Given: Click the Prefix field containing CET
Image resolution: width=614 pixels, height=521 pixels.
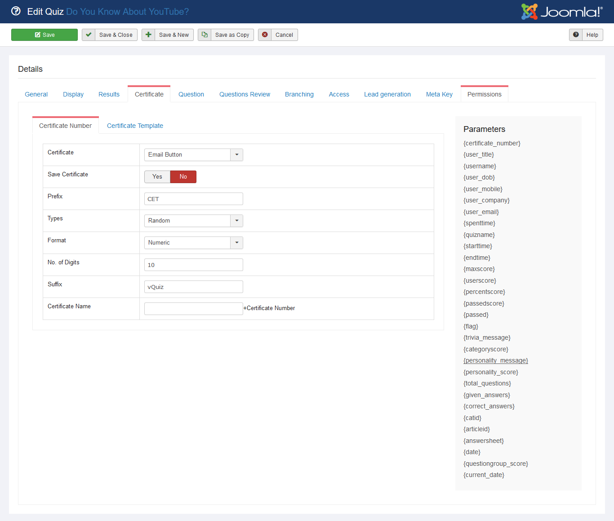Looking at the screenshot, I should (193, 199).
